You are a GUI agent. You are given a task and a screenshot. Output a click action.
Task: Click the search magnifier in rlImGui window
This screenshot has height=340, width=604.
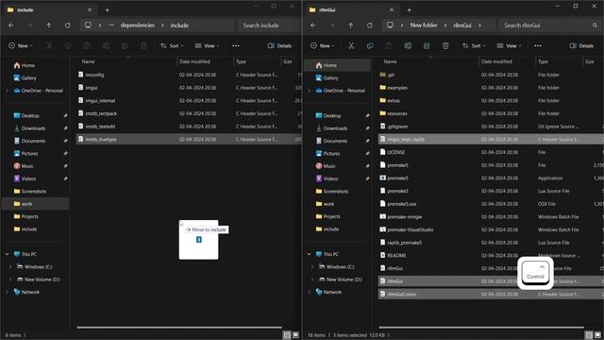click(x=595, y=25)
